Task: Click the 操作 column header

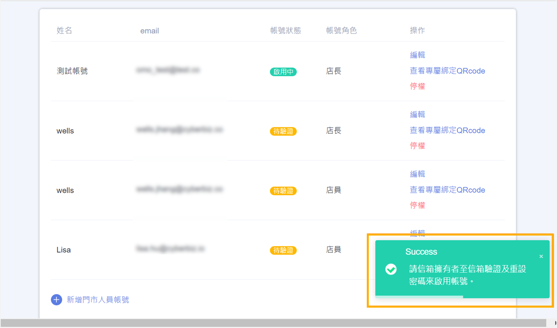Action: [x=417, y=31]
